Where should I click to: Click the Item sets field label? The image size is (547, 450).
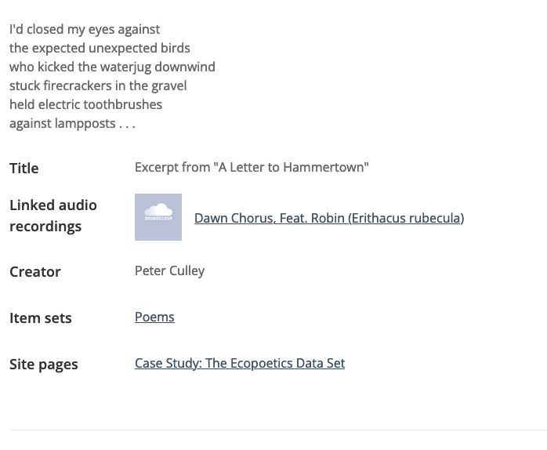pos(41,318)
